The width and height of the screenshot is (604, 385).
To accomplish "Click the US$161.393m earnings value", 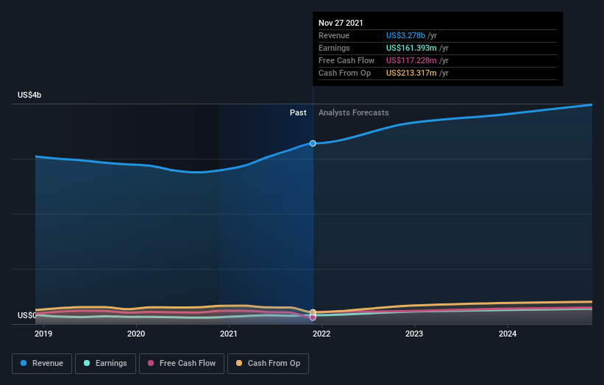I will pyautogui.click(x=411, y=48).
